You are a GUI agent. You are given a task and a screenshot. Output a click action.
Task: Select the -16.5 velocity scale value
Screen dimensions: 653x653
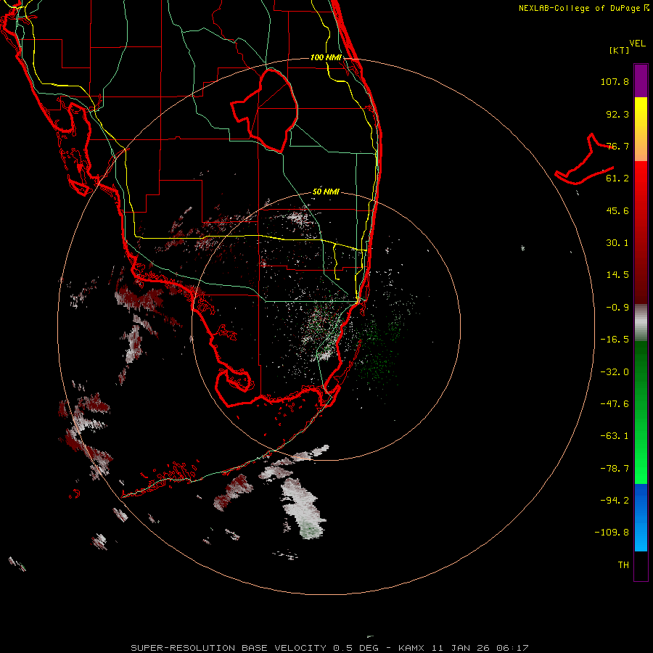point(615,340)
